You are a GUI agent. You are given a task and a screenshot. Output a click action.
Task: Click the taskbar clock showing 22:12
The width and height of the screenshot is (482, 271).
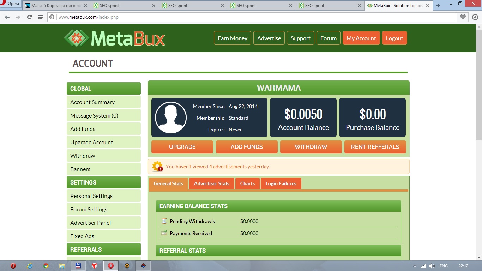pyautogui.click(x=463, y=266)
